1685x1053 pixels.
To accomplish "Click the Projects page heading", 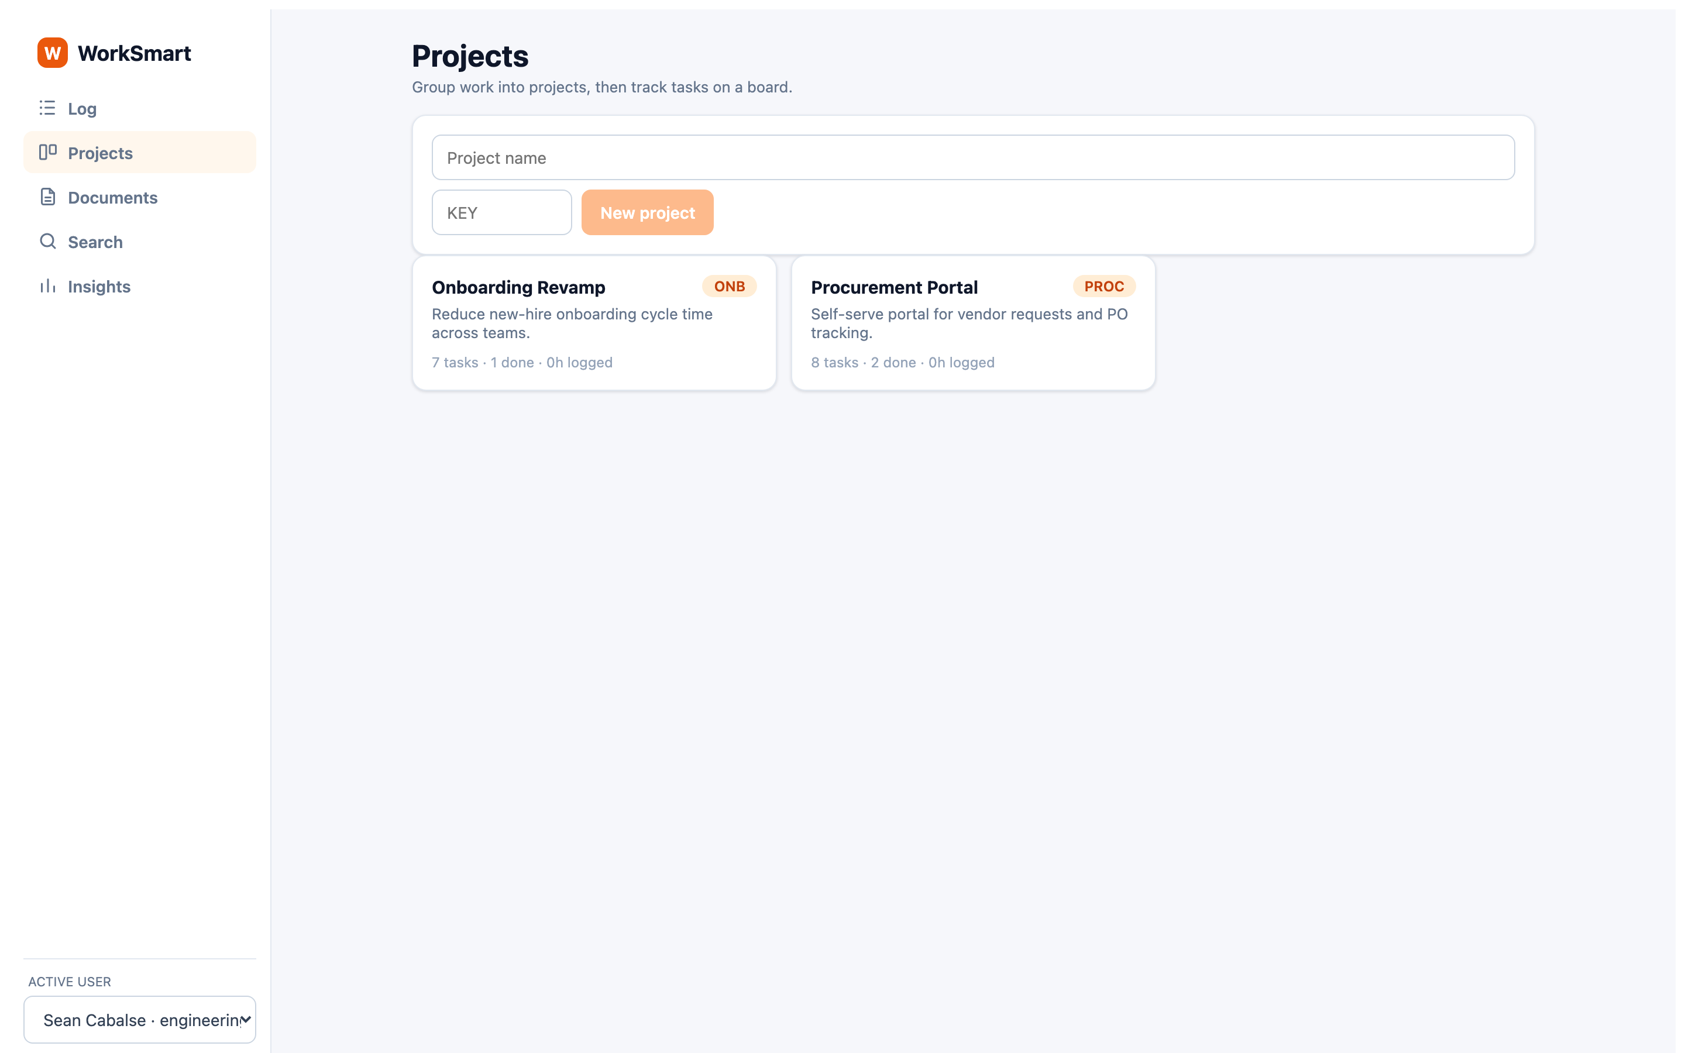I will [470, 56].
